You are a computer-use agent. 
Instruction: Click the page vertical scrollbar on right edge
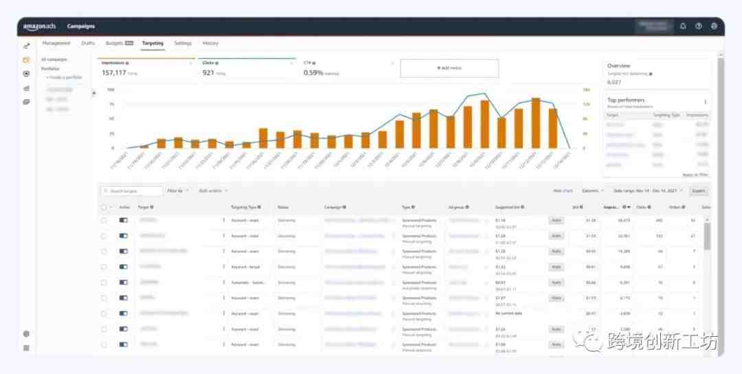pyautogui.click(x=721, y=203)
